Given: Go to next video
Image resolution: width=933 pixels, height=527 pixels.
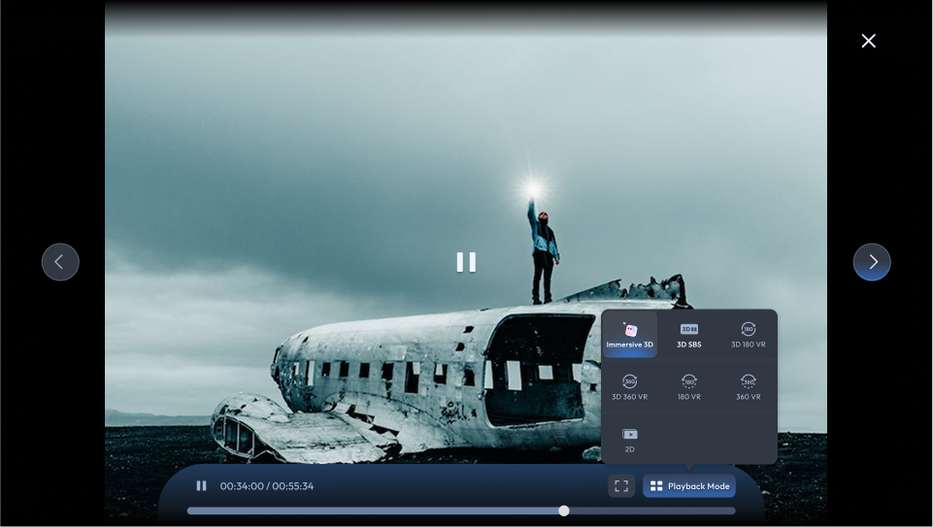Looking at the screenshot, I should coord(872,262).
